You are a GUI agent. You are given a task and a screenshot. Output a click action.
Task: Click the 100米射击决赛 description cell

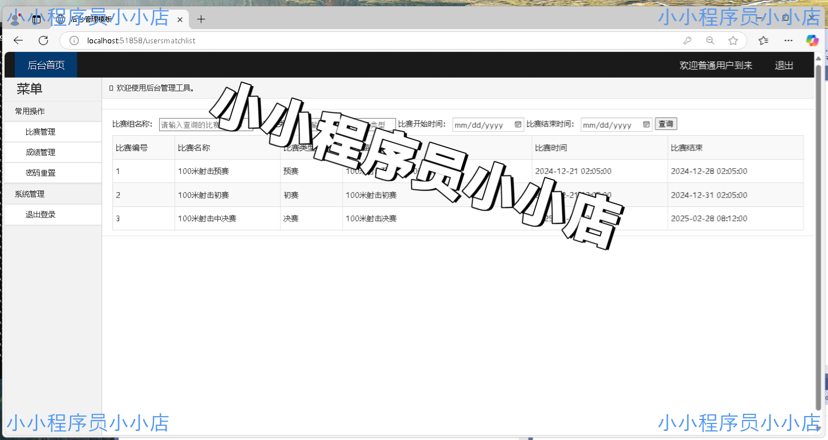coord(437,218)
